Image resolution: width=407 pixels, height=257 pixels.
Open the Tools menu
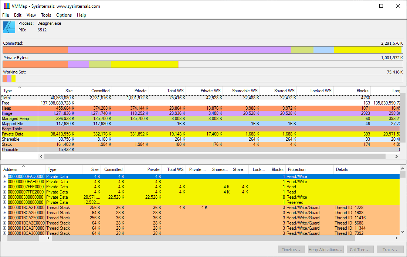click(x=46, y=15)
